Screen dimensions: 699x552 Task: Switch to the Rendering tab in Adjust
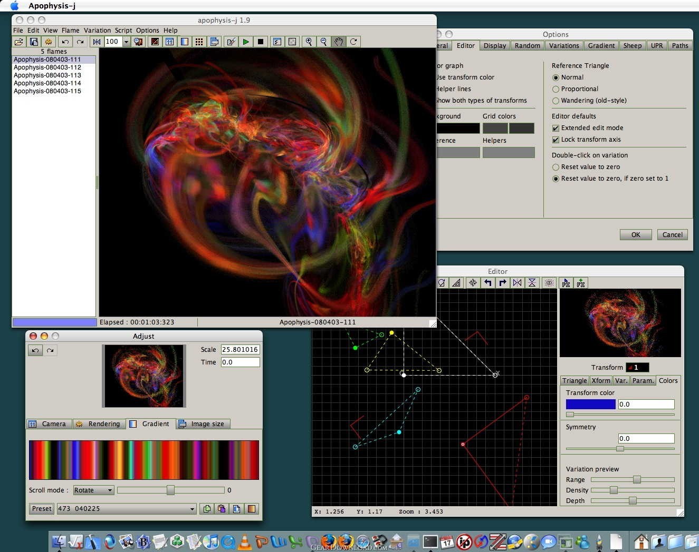pyautogui.click(x=99, y=423)
